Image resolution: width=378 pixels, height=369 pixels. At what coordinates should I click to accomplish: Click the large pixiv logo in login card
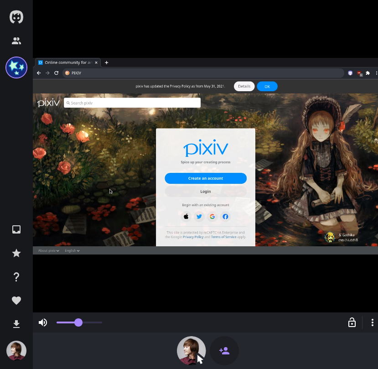coord(206,148)
